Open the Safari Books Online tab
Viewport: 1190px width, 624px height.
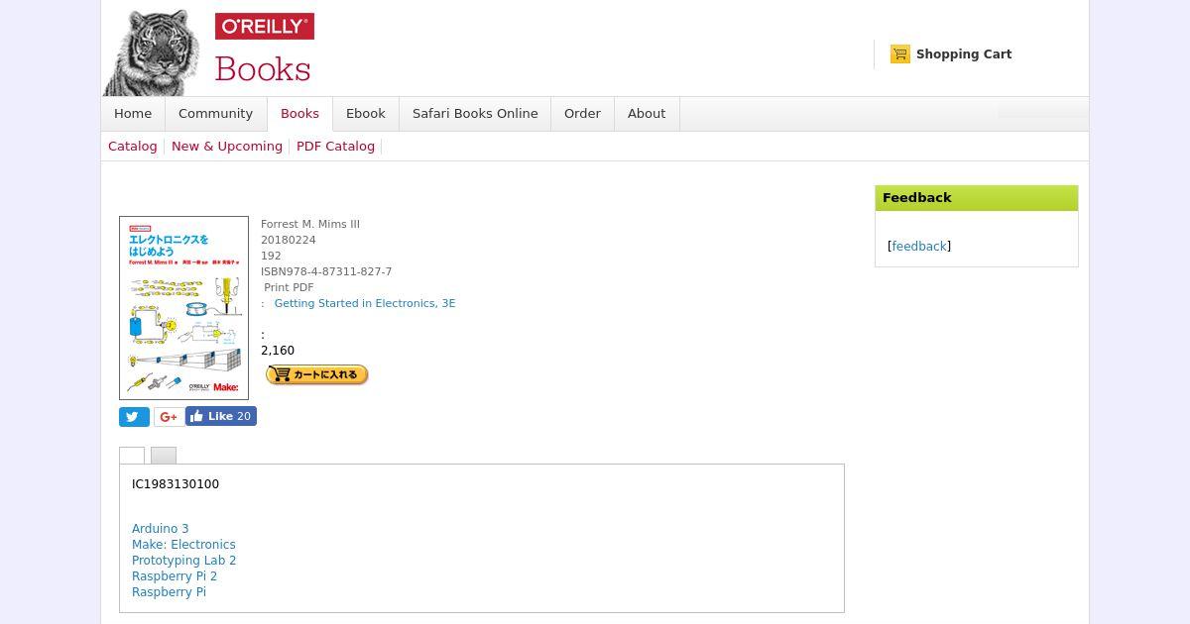475,114
